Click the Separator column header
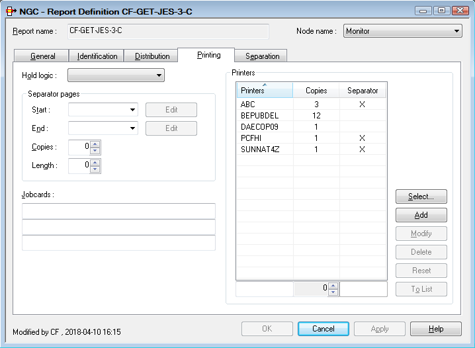 (x=363, y=90)
